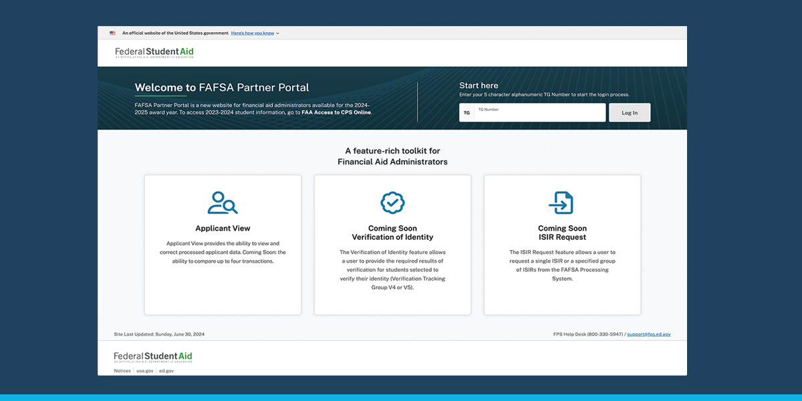
Task: Open the support@fps.ed.gov email link
Action: (x=648, y=333)
